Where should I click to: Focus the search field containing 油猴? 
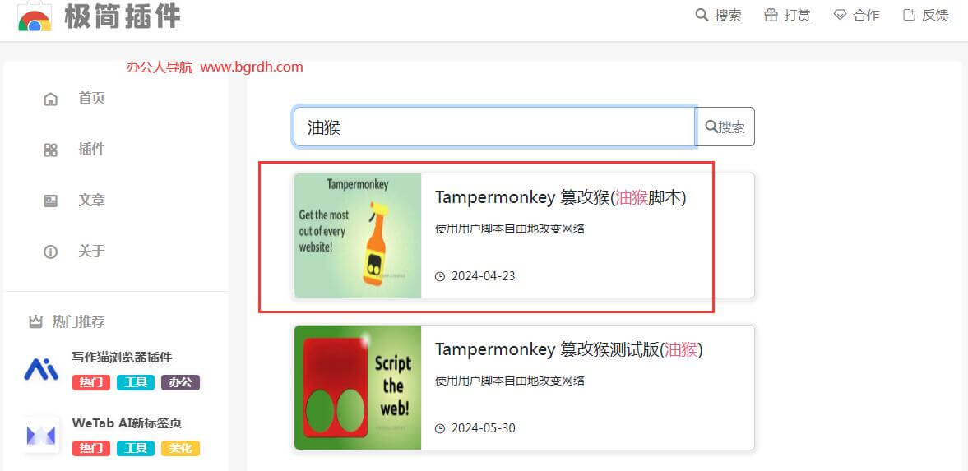[494, 127]
